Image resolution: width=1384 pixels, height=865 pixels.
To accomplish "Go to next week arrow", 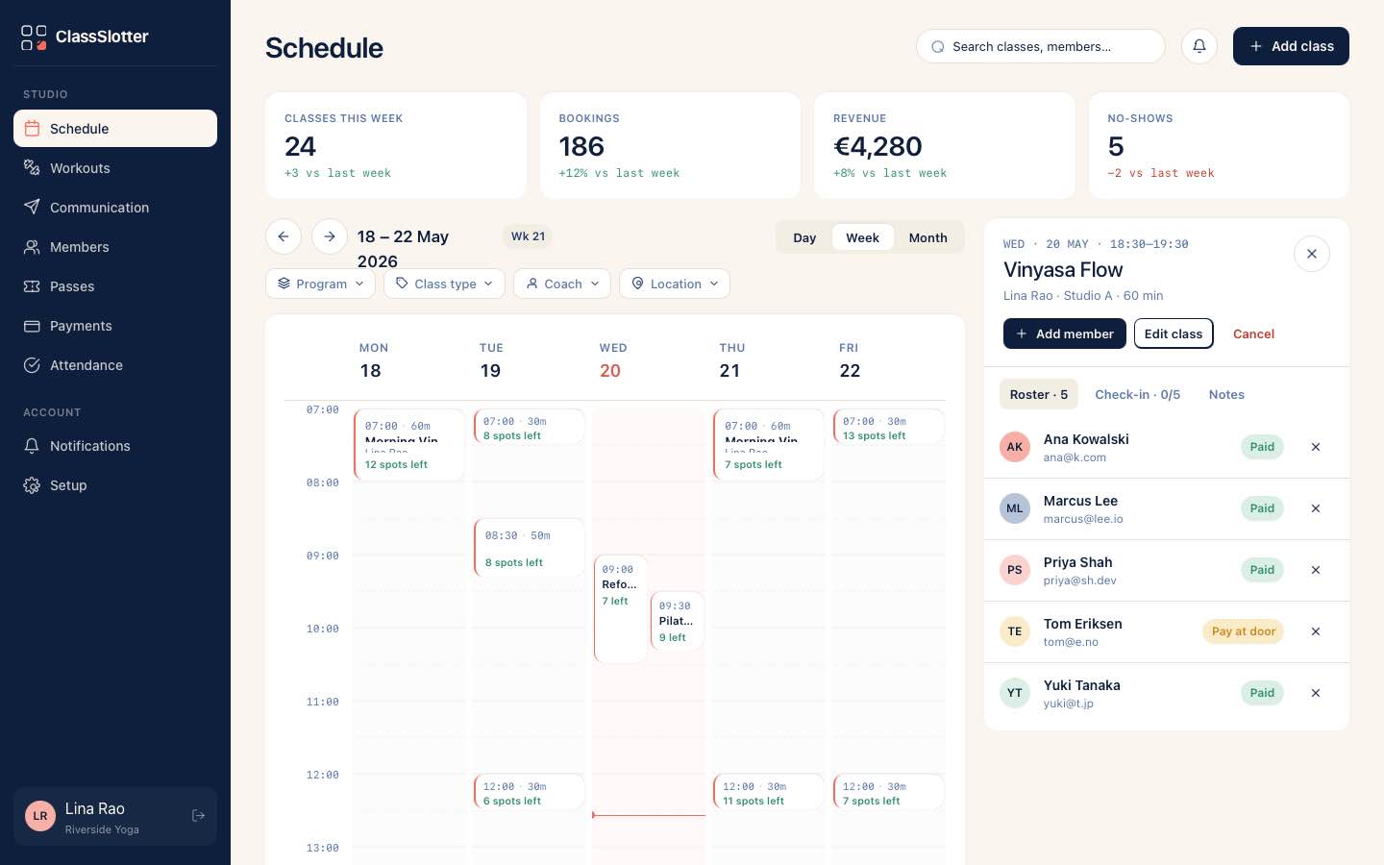I will click(x=330, y=236).
